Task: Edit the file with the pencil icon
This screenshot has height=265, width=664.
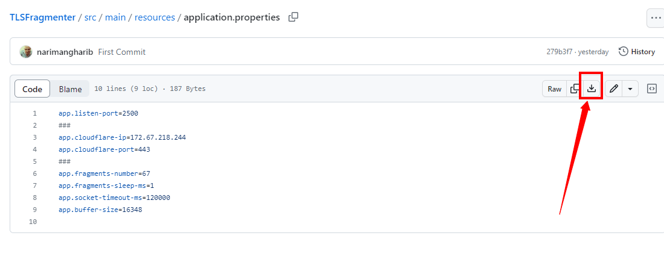Action: [x=614, y=89]
